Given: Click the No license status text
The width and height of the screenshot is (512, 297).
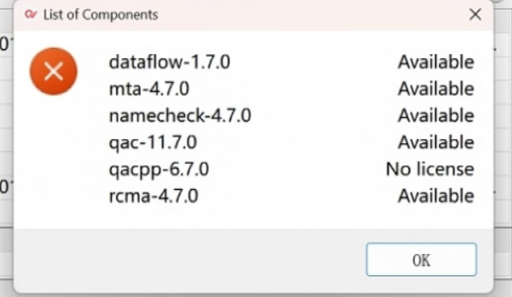Looking at the screenshot, I should [429, 169].
